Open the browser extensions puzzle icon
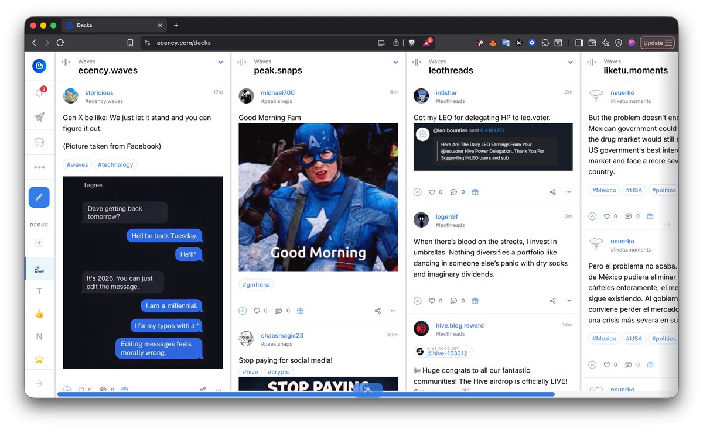703x430 pixels. pyautogui.click(x=545, y=43)
